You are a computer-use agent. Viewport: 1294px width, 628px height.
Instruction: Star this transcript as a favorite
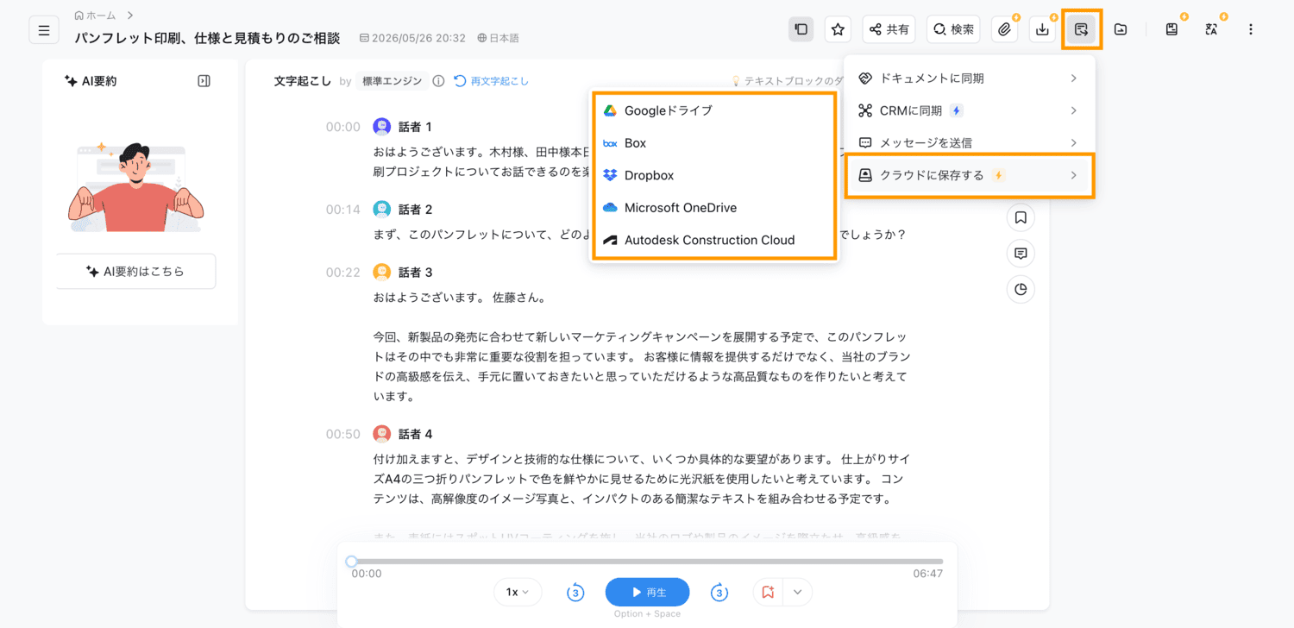(x=838, y=29)
